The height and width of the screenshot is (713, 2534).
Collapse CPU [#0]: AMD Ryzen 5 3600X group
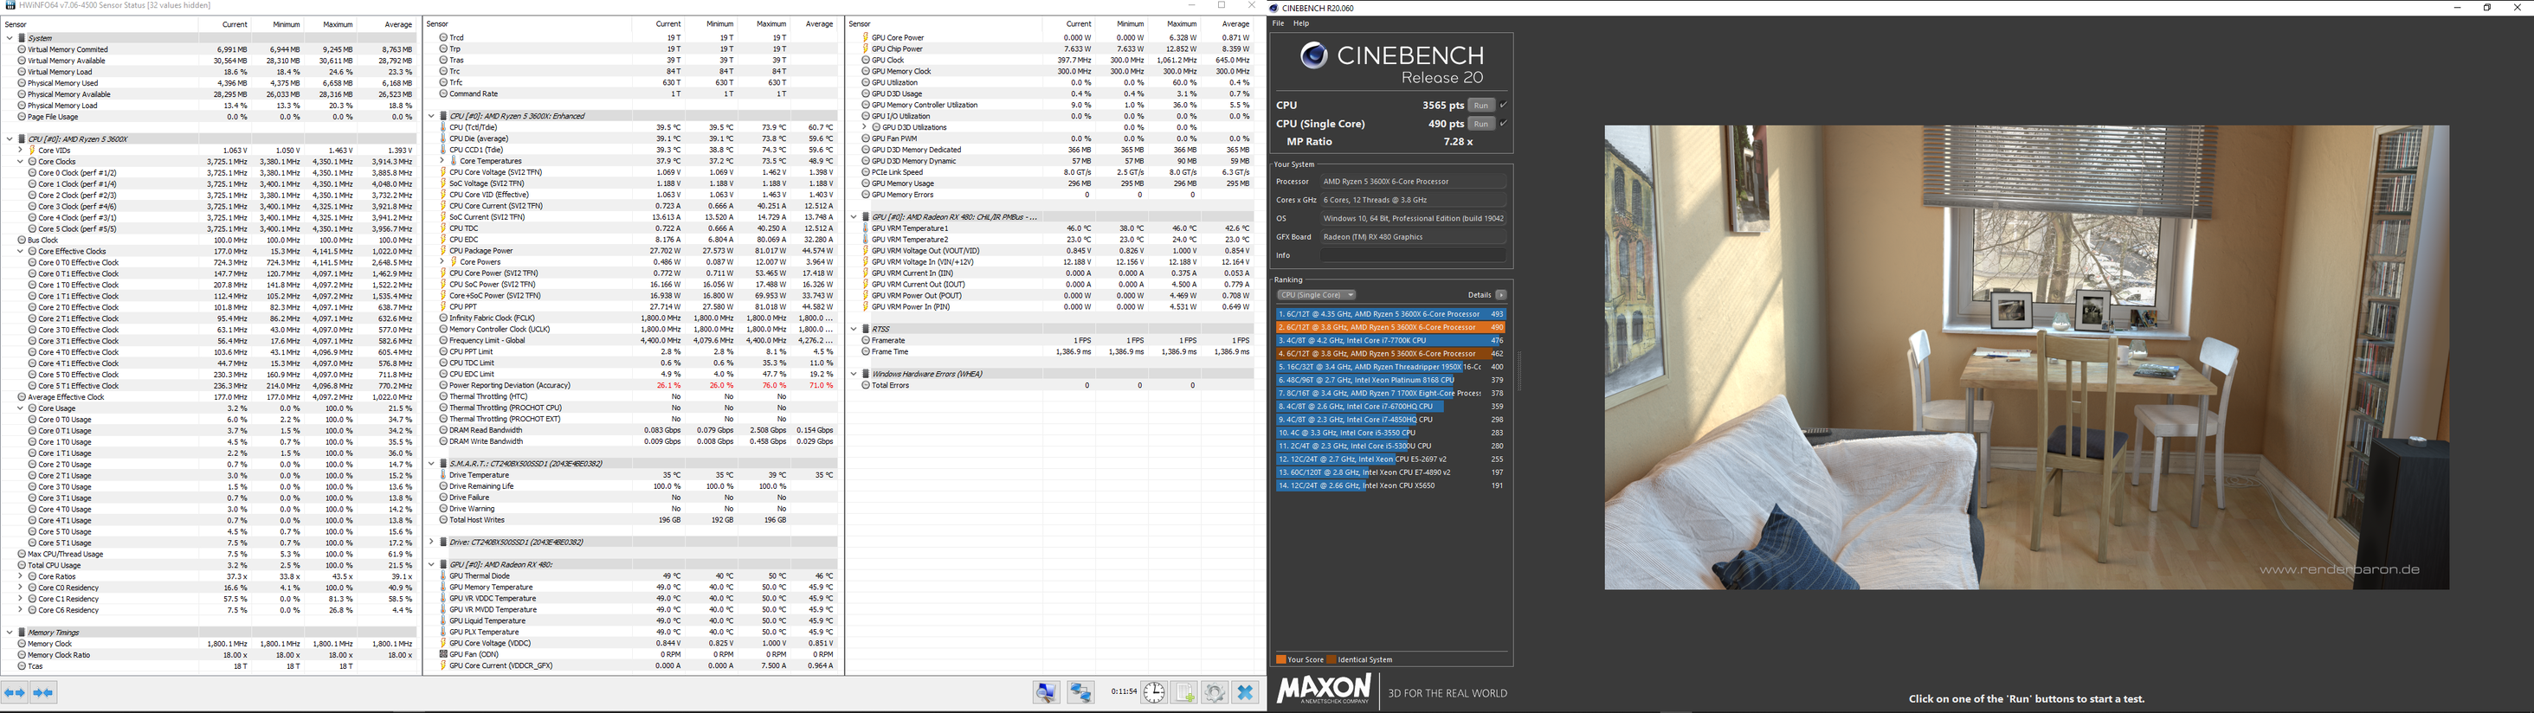click(x=10, y=139)
